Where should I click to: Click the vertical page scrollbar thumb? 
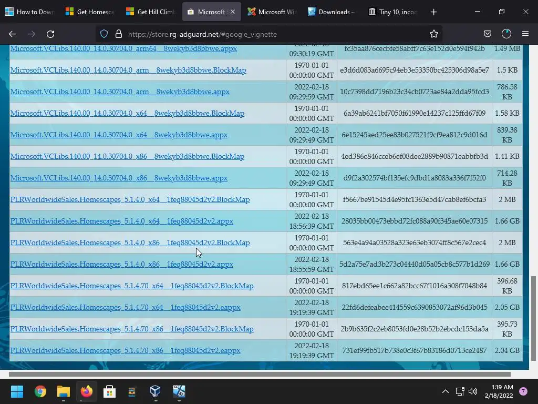point(533,318)
